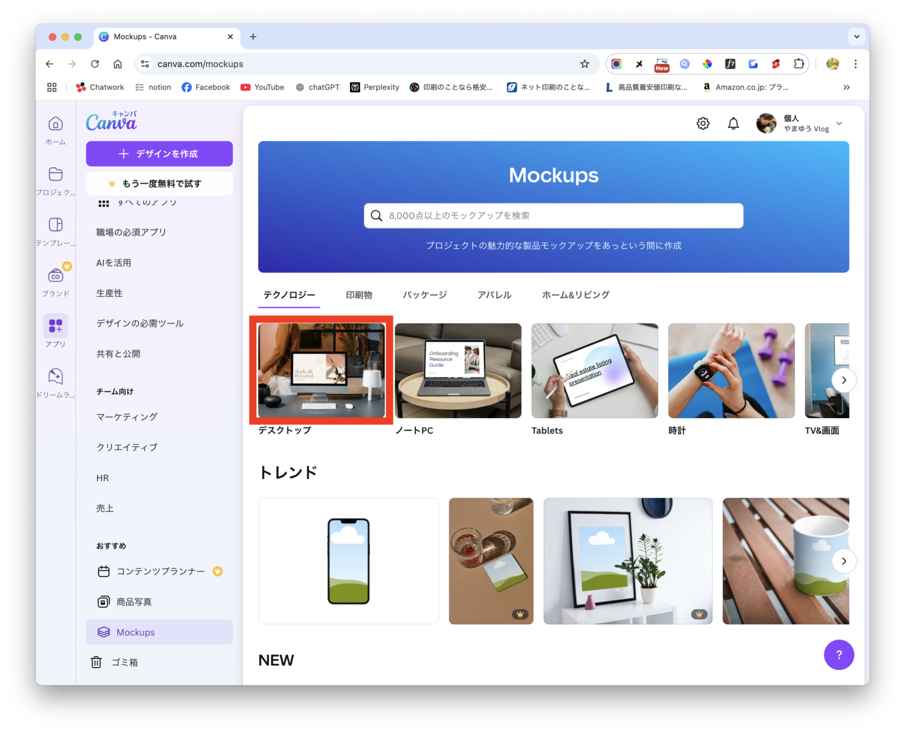Click the デザインを作成 button
This screenshot has height=732, width=905.
click(x=159, y=154)
